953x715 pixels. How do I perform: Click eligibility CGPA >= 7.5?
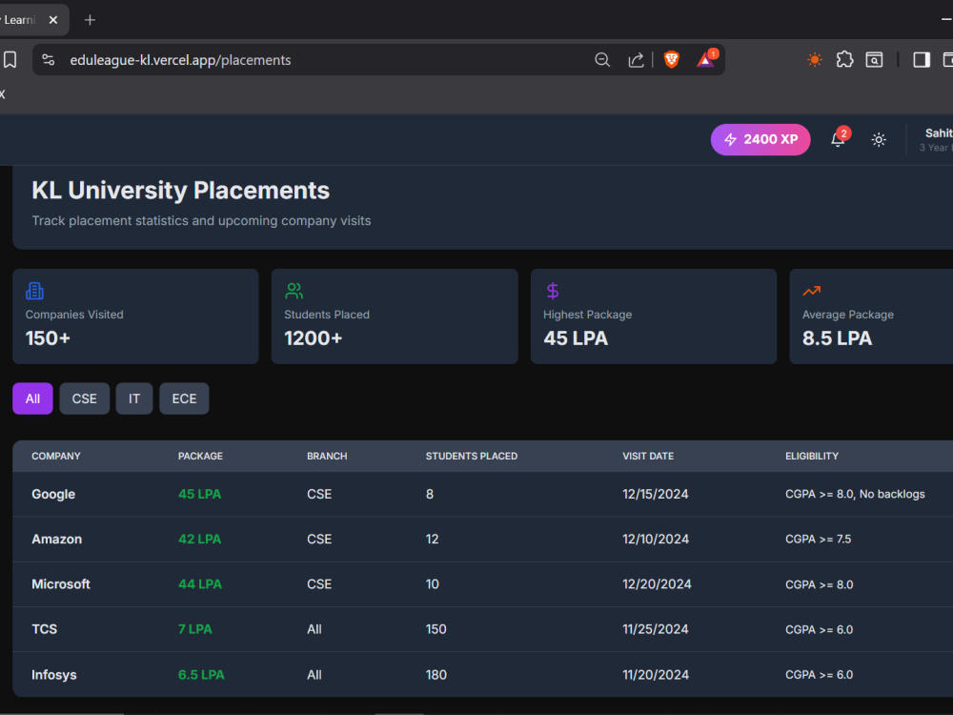tap(818, 540)
